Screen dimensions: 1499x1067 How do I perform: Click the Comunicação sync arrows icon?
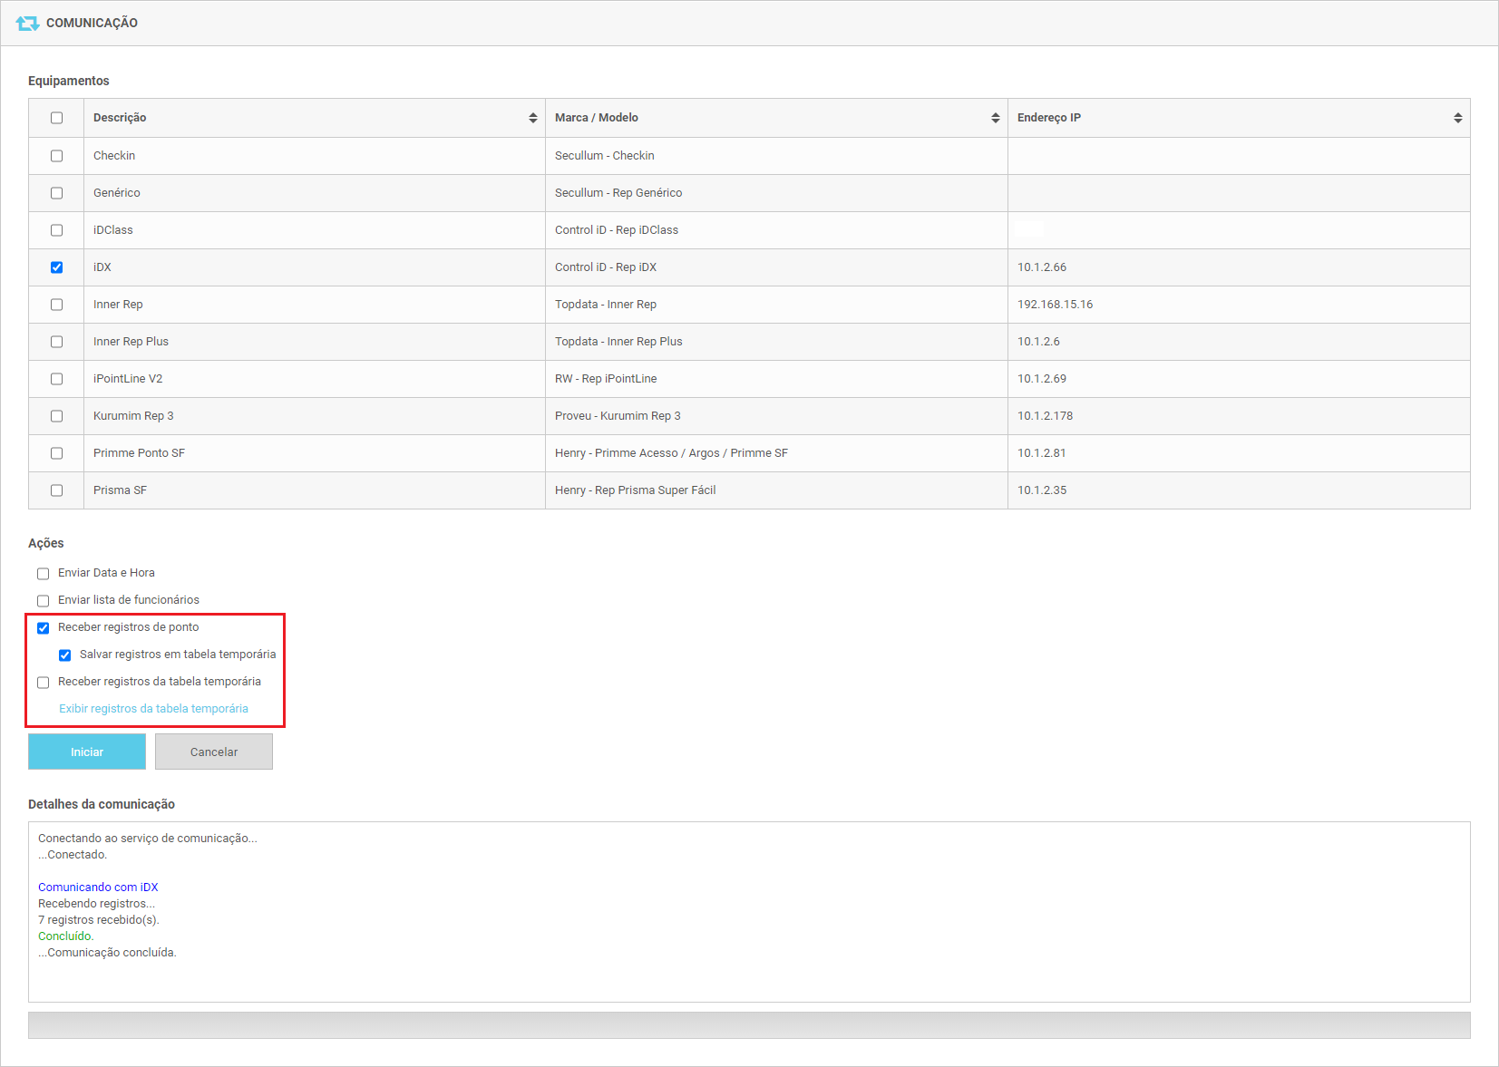click(x=27, y=23)
